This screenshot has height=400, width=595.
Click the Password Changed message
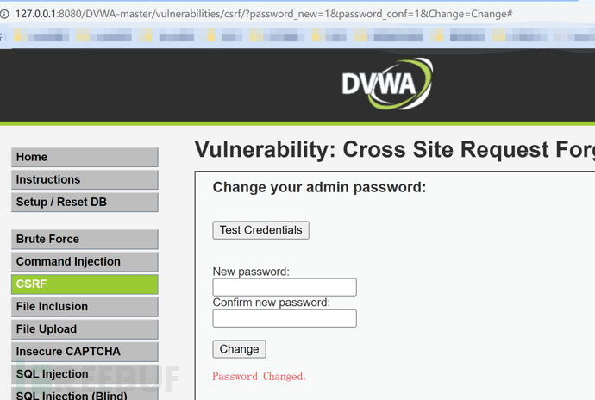point(259,376)
